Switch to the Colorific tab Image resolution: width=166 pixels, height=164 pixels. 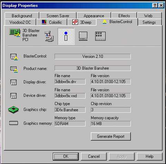[52, 22]
